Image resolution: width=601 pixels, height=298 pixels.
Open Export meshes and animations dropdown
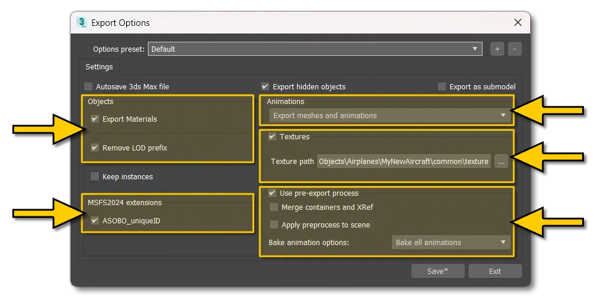click(x=390, y=116)
